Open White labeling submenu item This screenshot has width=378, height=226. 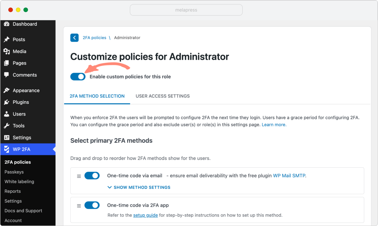19,182
